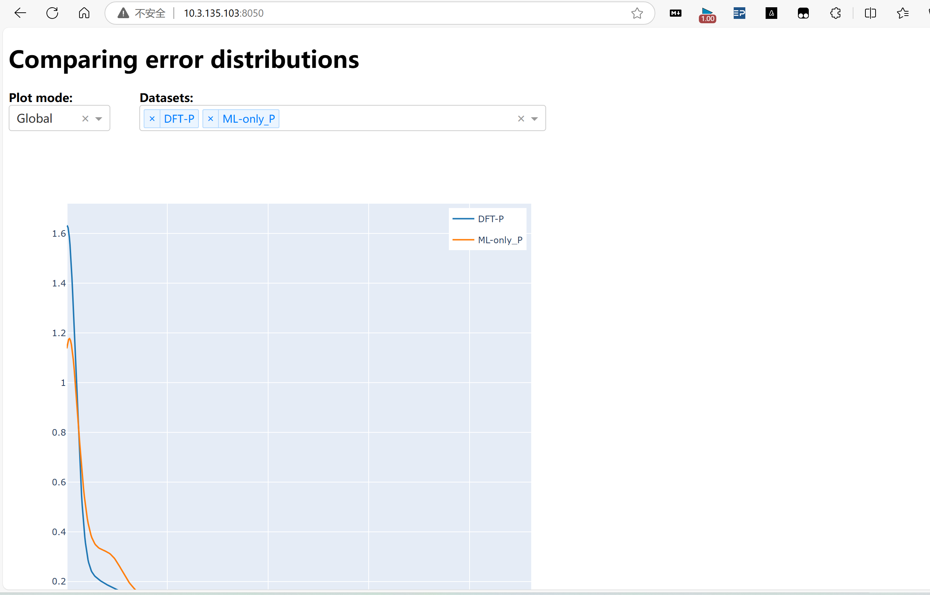
Task: Open the 1.00 speed extension icon
Action: pos(707,15)
